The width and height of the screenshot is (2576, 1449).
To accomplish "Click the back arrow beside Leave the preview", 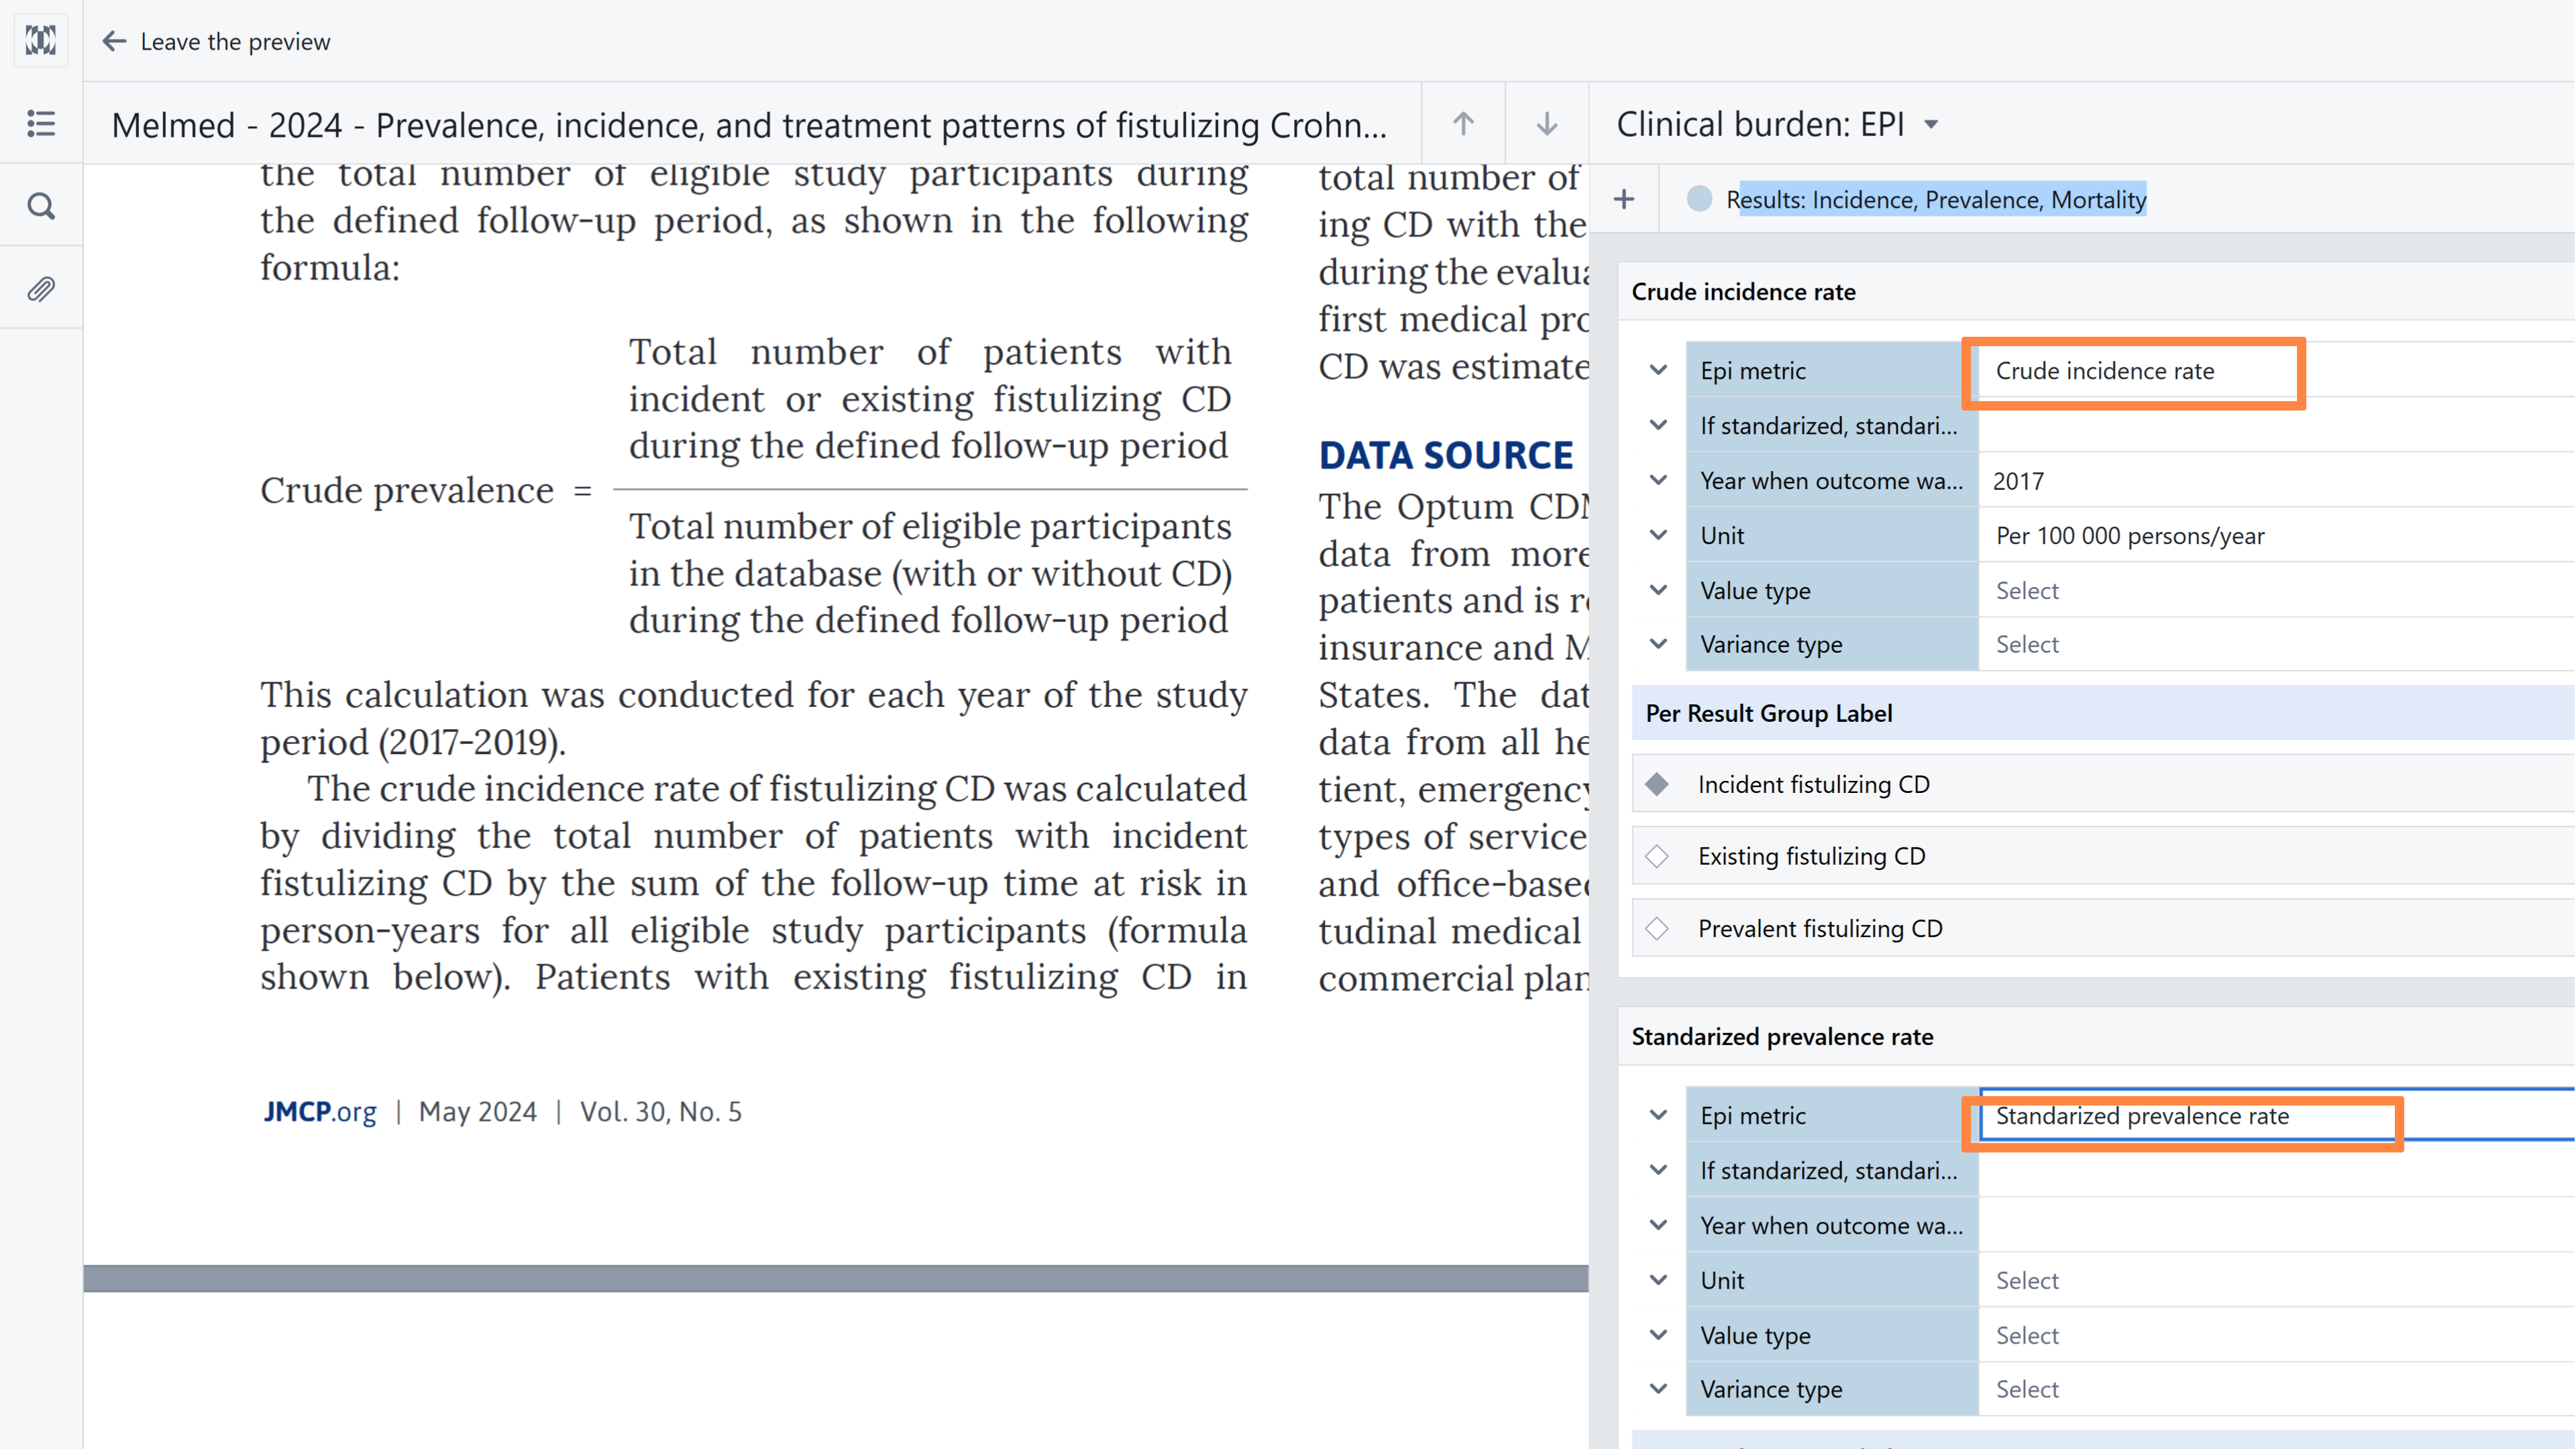I will pyautogui.click(x=114, y=41).
